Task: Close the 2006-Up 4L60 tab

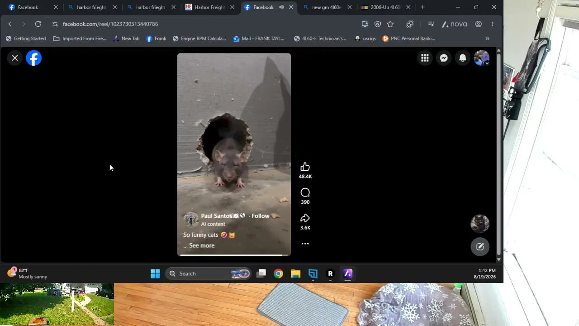Action: (x=408, y=7)
